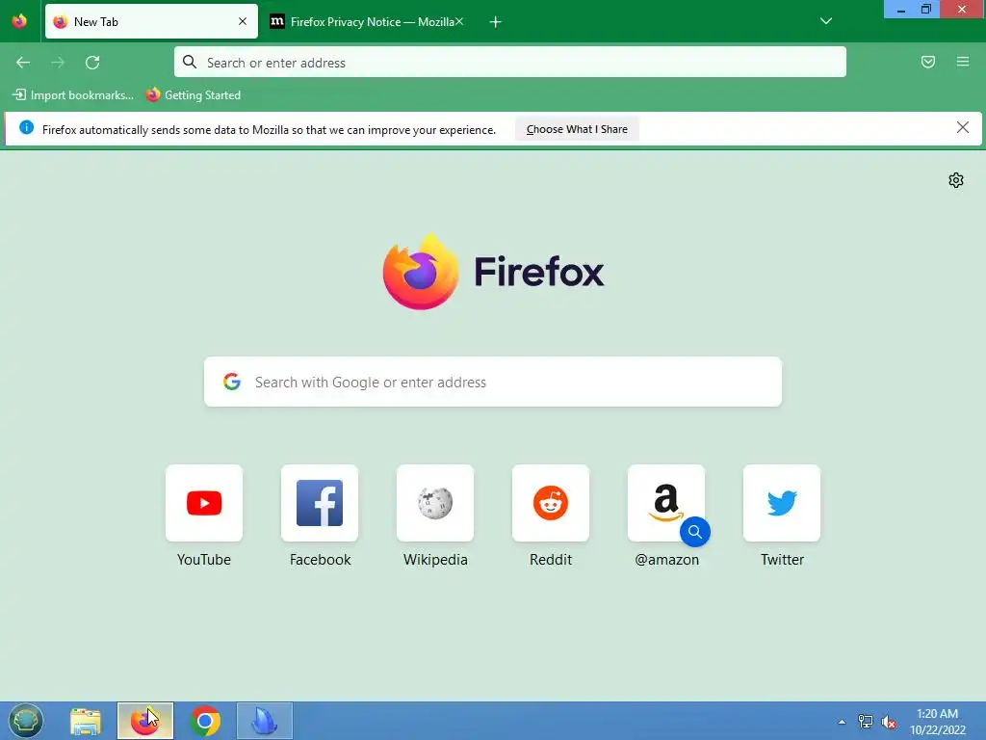Click the blue info icon in notification bar

[26, 128]
